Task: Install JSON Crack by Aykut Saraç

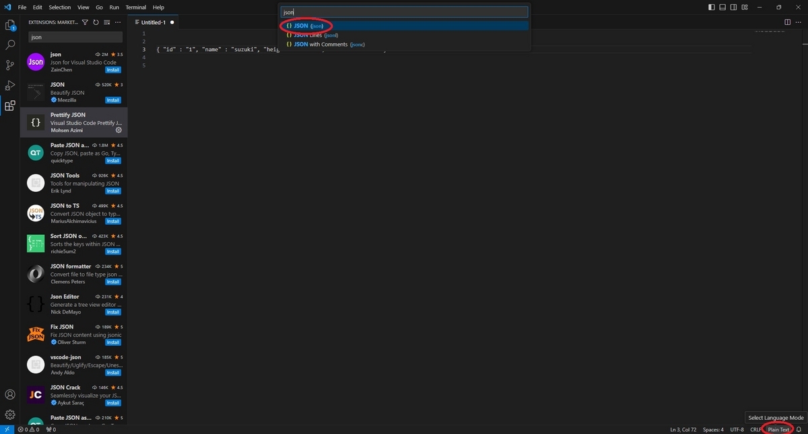Action: coord(113,403)
